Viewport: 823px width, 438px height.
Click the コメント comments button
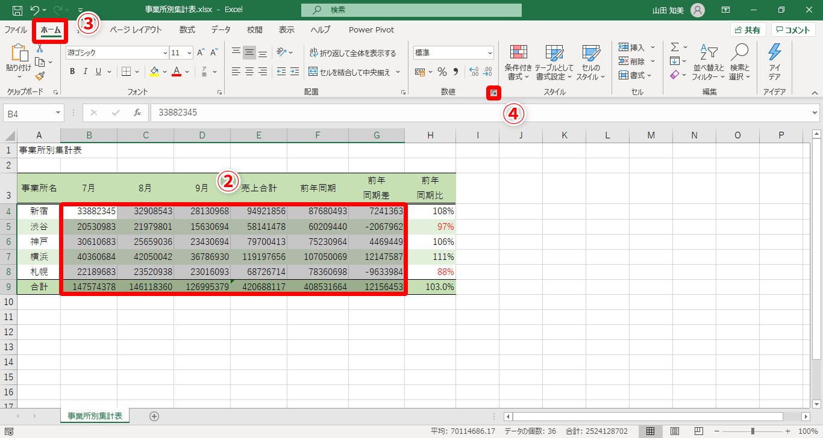793,30
